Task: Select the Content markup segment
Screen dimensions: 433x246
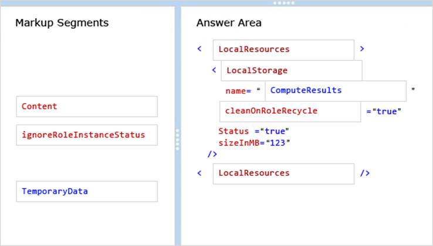Action: pyautogui.click(x=86, y=107)
